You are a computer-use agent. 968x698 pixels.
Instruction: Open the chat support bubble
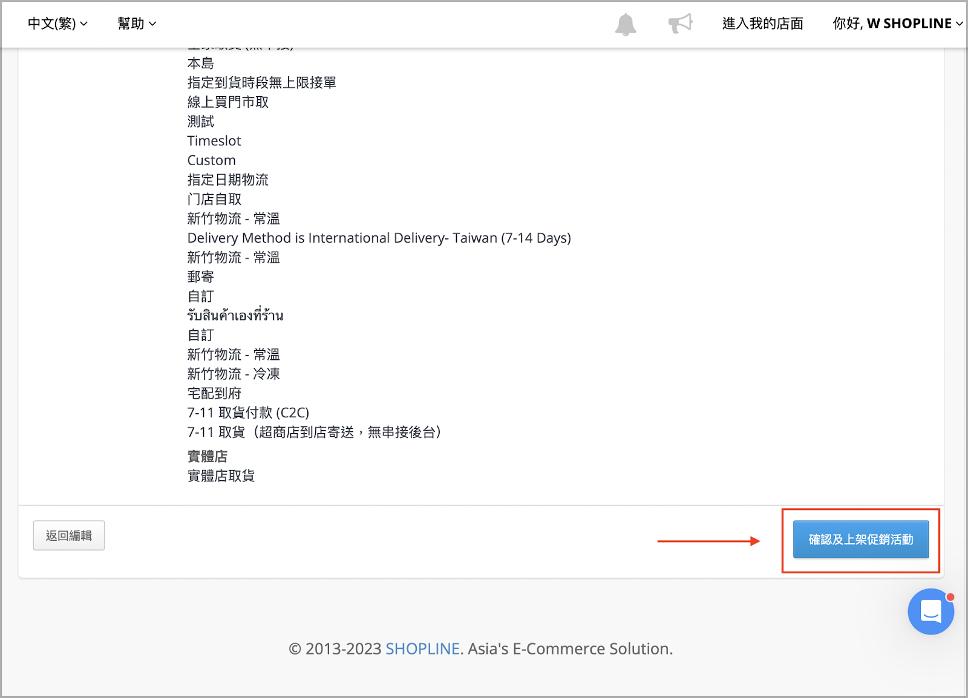click(930, 612)
